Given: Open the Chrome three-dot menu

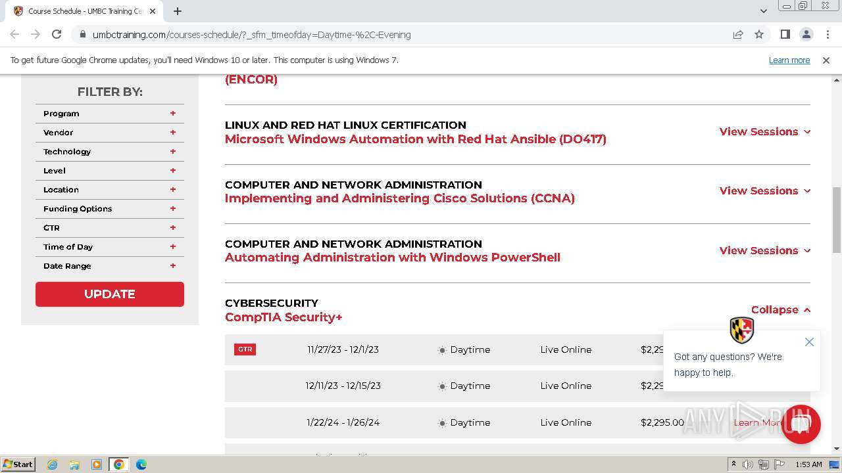Looking at the screenshot, I should coord(827,34).
